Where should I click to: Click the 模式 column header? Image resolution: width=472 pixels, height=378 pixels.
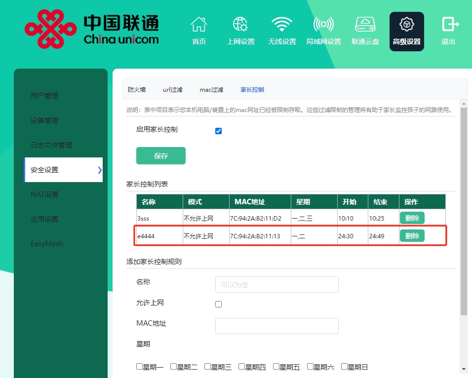pyautogui.click(x=206, y=202)
